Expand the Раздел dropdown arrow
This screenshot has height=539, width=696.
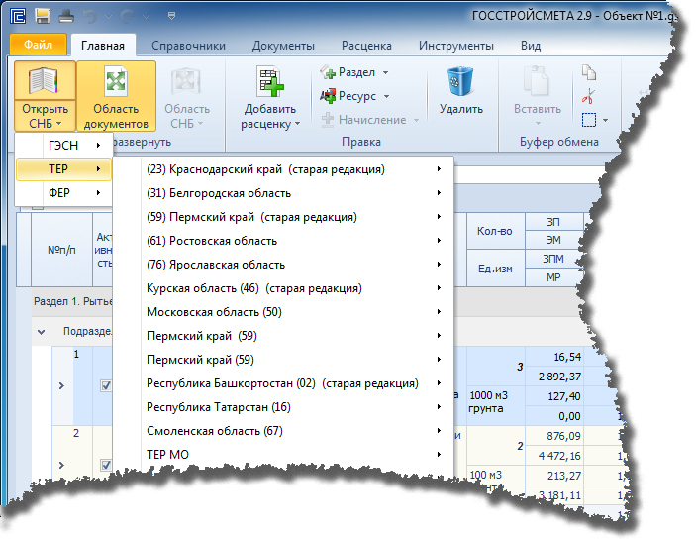tap(385, 72)
